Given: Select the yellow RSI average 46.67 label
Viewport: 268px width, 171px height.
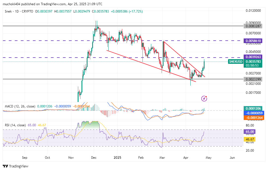Looking at the screenshot, I should tap(250, 139).
